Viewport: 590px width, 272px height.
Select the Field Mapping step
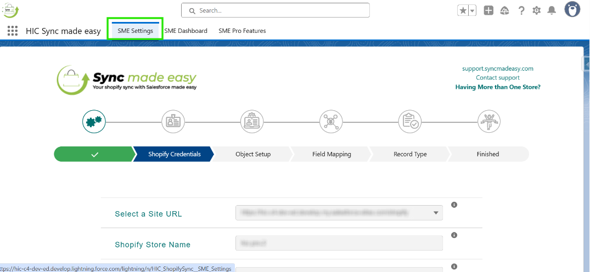[x=331, y=154]
